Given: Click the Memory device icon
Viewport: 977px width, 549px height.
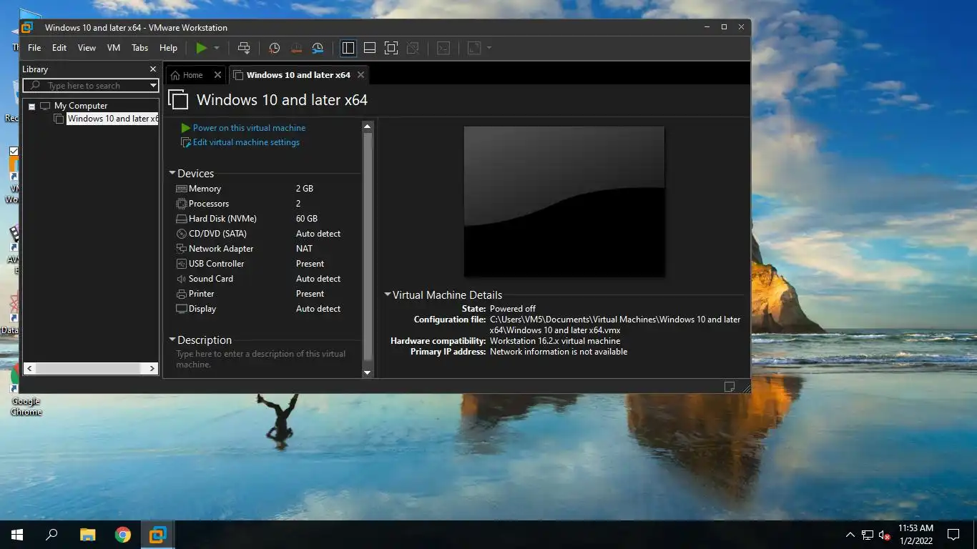Looking at the screenshot, I should [x=181, y=189].
